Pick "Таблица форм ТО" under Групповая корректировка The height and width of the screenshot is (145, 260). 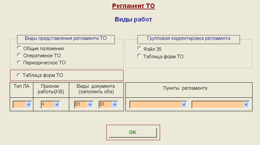(x=139, y=56)
